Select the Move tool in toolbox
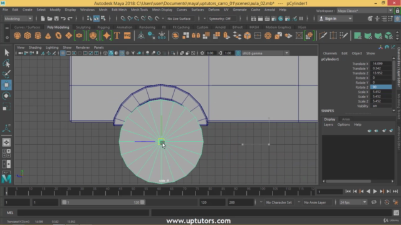Screen dimensions: 401x225 pyautogui.click(x=7, y=85)
